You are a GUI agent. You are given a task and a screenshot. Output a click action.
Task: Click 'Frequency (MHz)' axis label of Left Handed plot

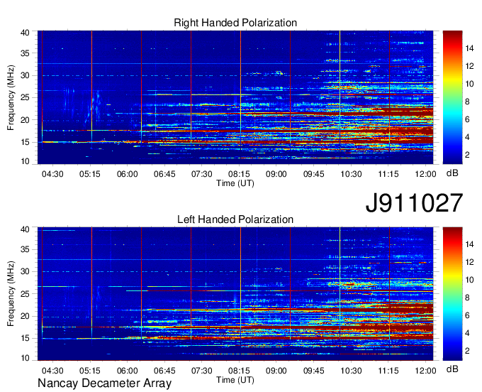[x=11, y=294]
